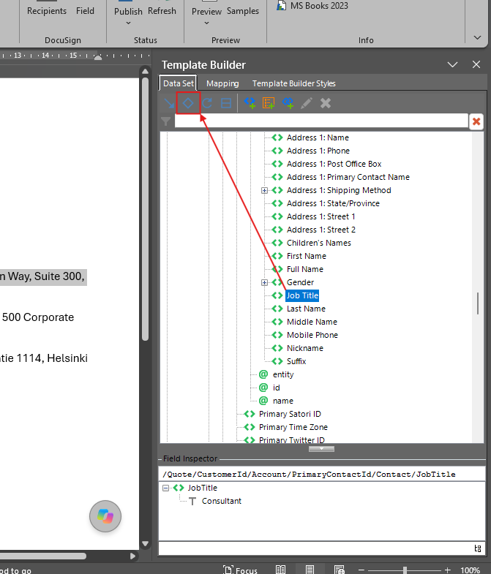The height and width of the screenshot is (574, 491).
Task: Expand the Gender tree node
Action: pyautogui.click(x=264, y=282)
